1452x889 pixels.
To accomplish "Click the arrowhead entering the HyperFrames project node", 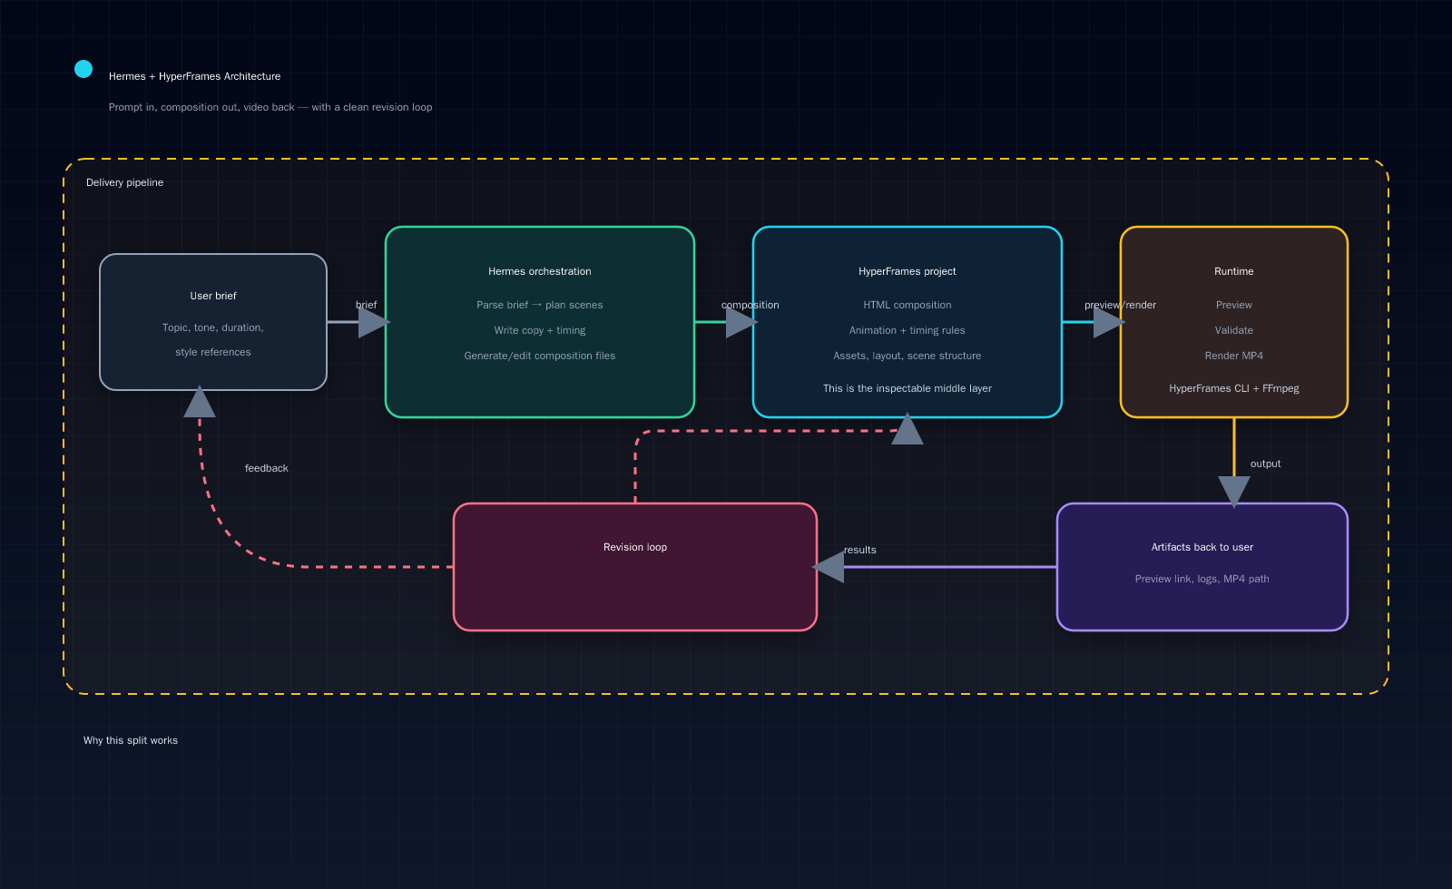I will 907,428.
